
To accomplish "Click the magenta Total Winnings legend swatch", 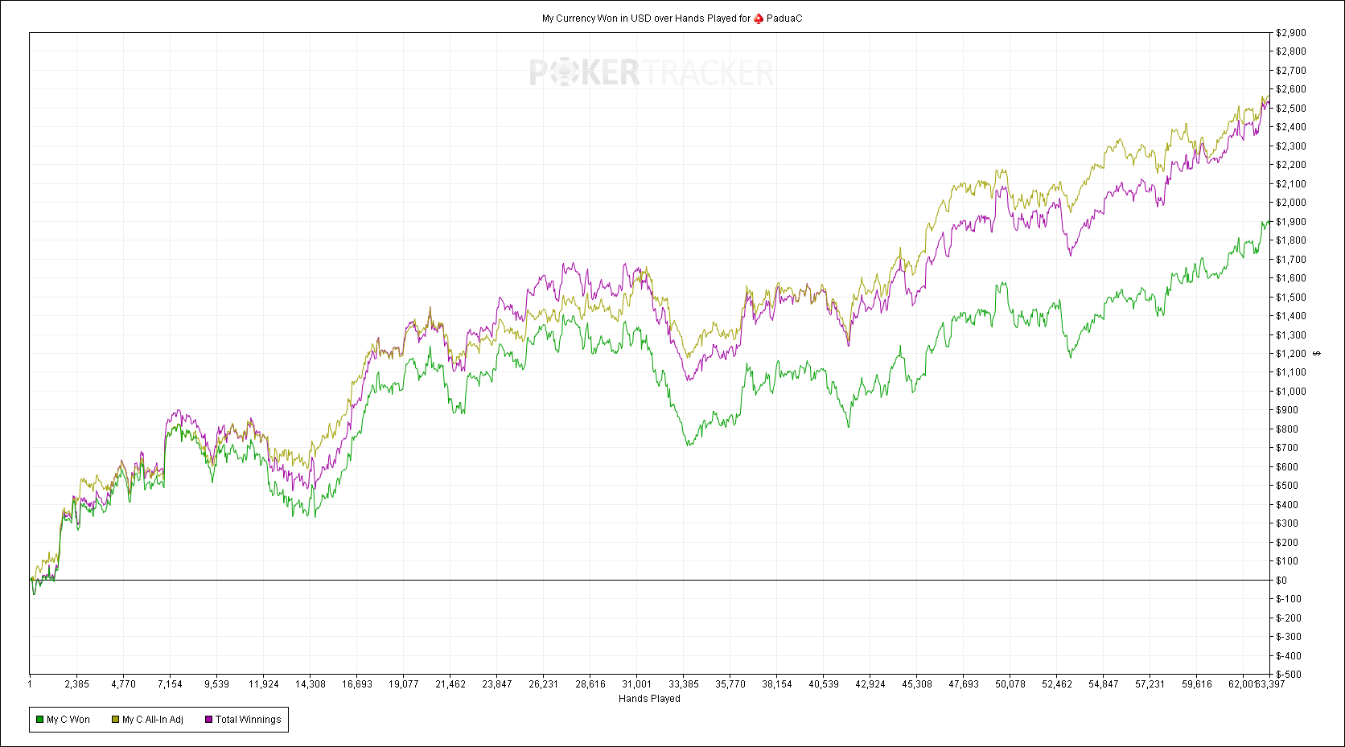I will pyautogui.click(x=208, y=720).
